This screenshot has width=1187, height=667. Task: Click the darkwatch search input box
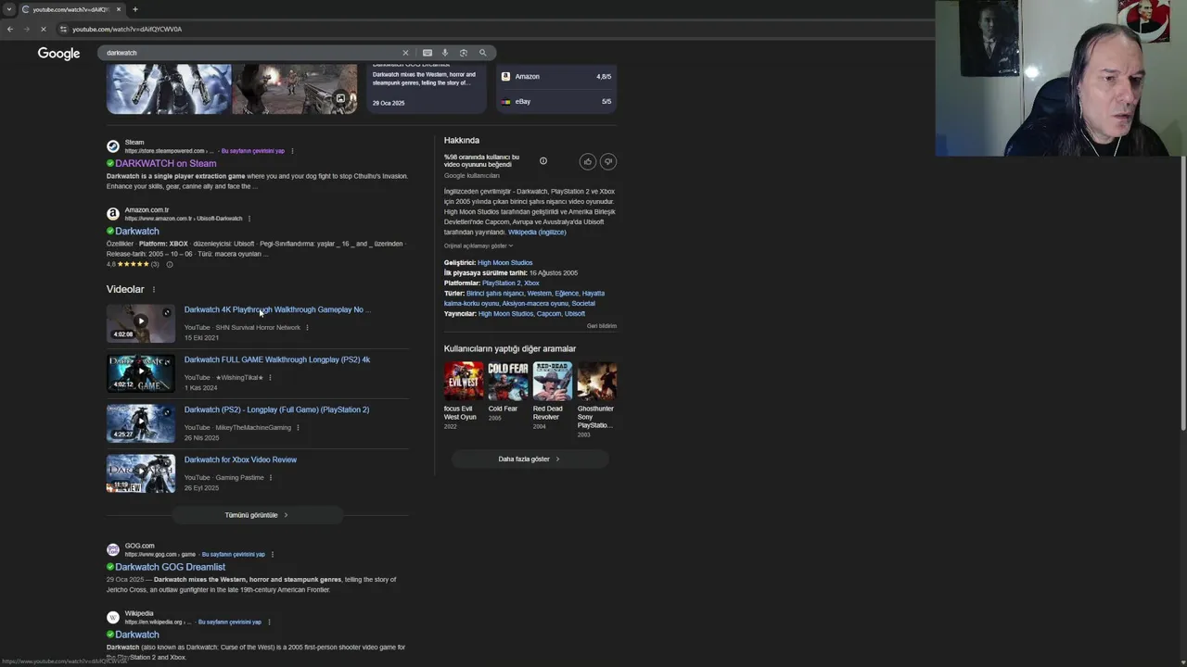tap(250, 53)
